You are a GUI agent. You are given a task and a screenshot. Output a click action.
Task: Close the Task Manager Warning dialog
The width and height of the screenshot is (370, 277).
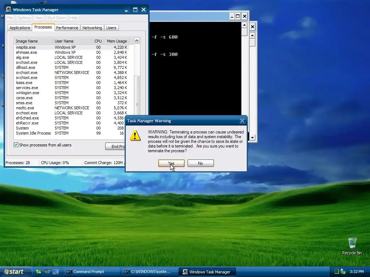[242, 121]
